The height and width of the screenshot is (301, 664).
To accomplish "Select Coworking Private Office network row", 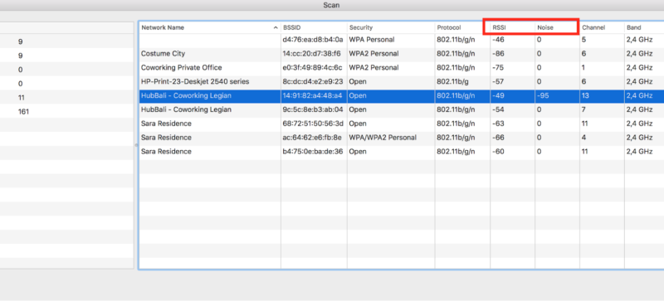I will click(402, 68).
